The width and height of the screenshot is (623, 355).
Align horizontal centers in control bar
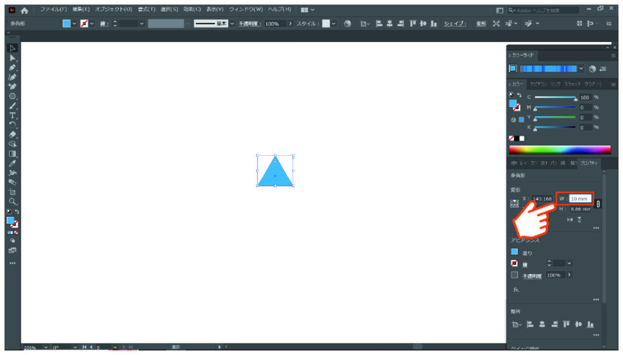(390, 24)
